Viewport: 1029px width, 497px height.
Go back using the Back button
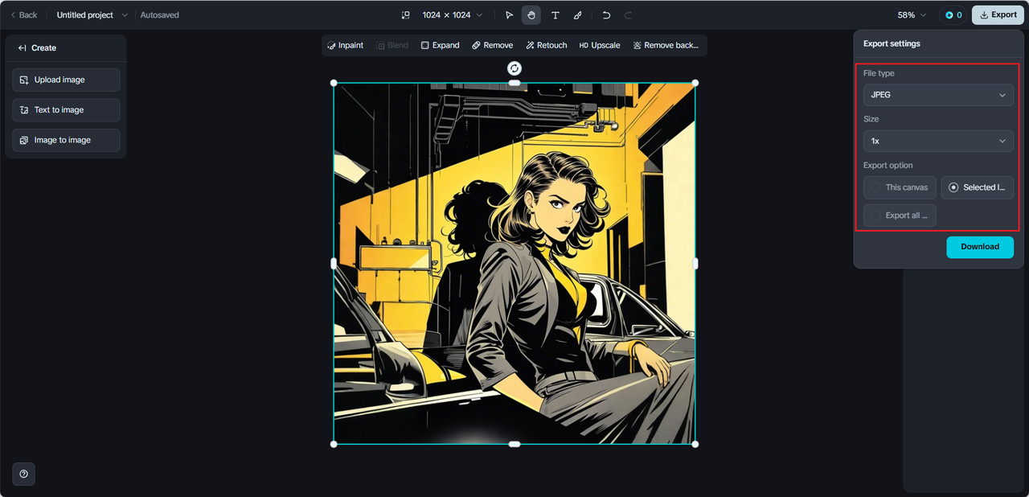(23, 15)
